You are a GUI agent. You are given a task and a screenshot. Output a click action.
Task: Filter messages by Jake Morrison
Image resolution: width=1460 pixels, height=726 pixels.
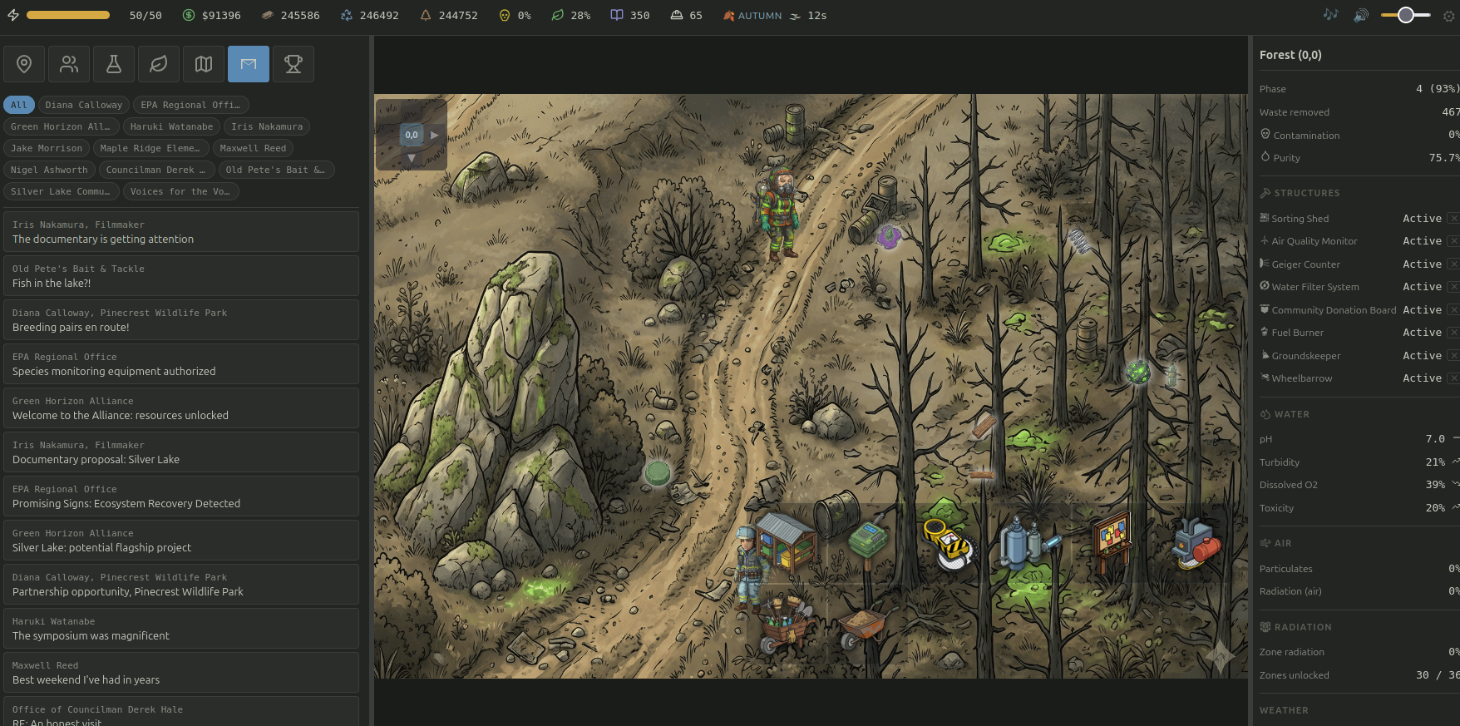pyautogui.click(x=47, y=148)
